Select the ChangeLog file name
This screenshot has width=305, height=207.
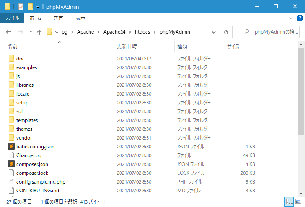(29, 155)
